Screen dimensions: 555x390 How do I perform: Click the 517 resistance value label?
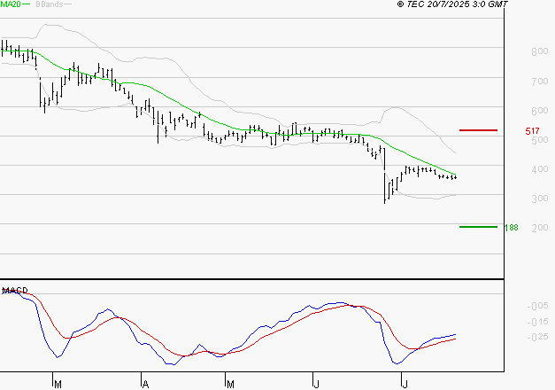533,131
